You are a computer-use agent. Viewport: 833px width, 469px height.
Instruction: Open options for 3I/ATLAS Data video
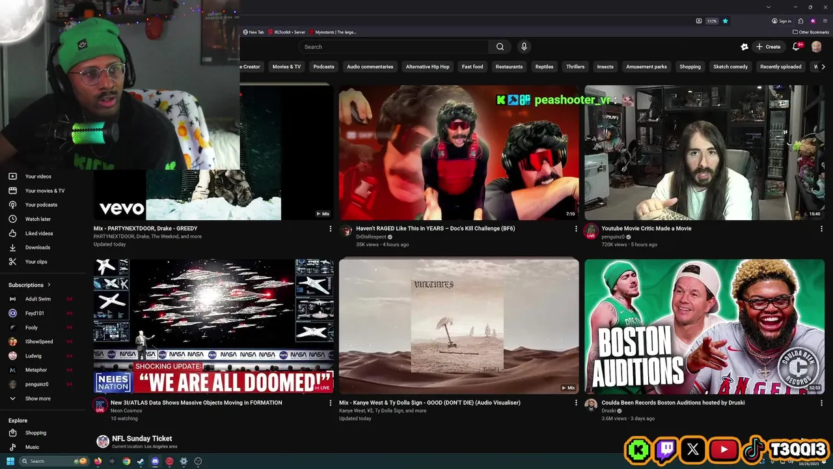coord(330,403)
